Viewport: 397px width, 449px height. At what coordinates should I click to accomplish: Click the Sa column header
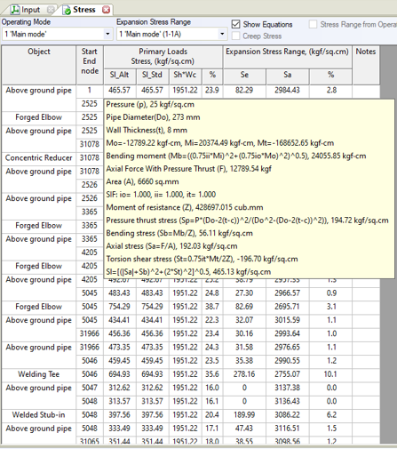pyautogui.click(x=288, y=76)
